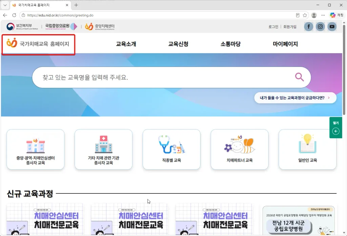Viewport: 347px width, 236px height.
Task: Open 교육신청 menu
Action: pos(178,44)
